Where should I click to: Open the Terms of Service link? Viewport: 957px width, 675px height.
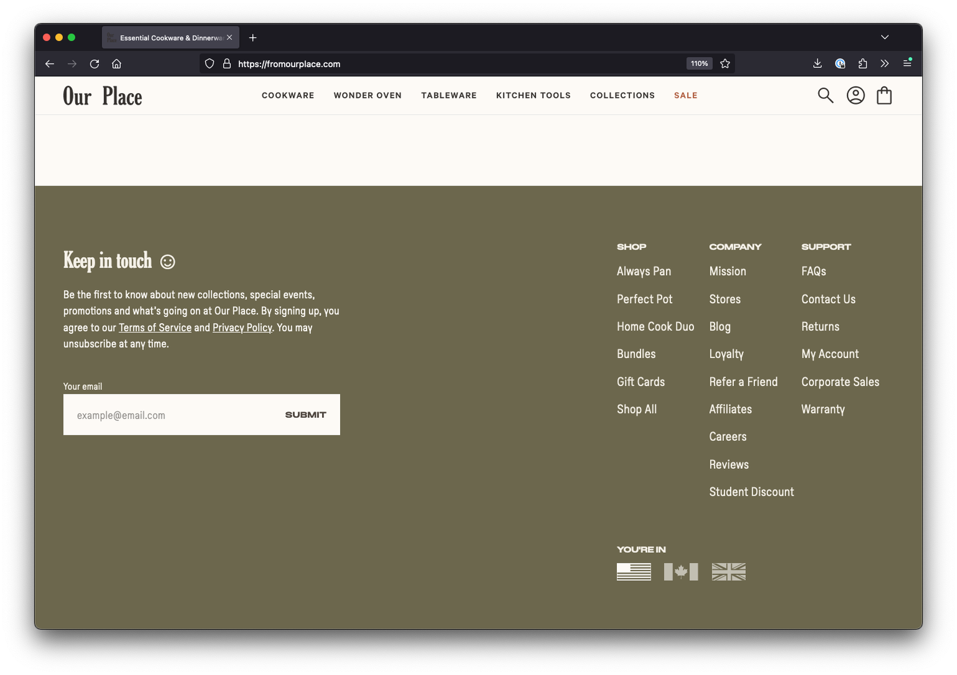(155, 327)
